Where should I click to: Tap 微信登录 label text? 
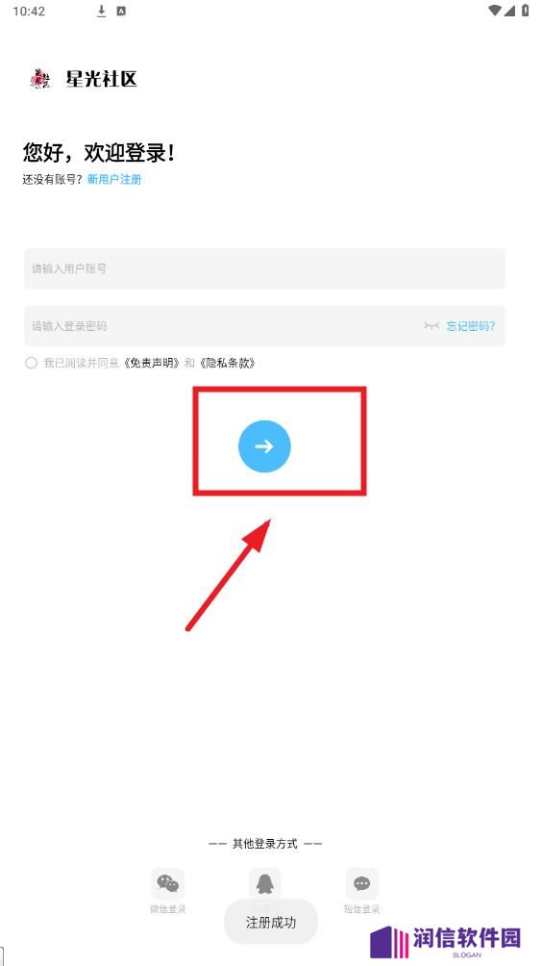168,908
